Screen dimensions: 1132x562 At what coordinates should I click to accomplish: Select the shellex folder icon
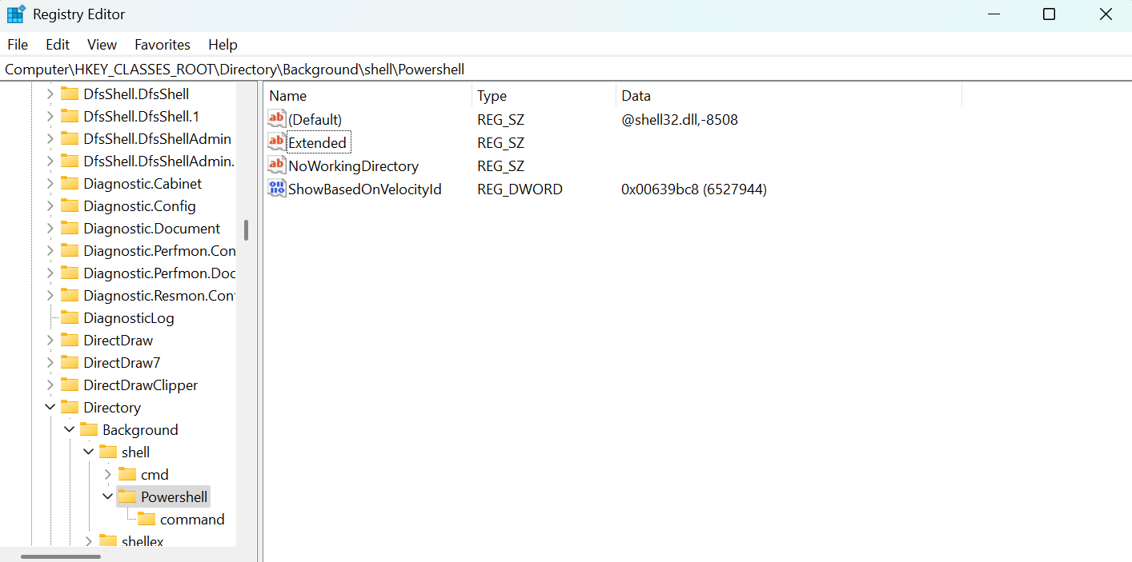[110, 541]
